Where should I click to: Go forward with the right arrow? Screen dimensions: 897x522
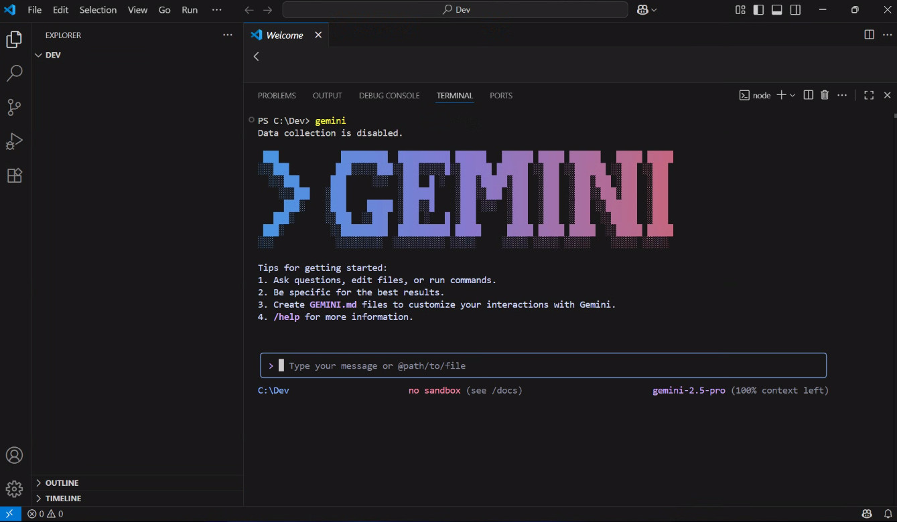coord(267,10)
